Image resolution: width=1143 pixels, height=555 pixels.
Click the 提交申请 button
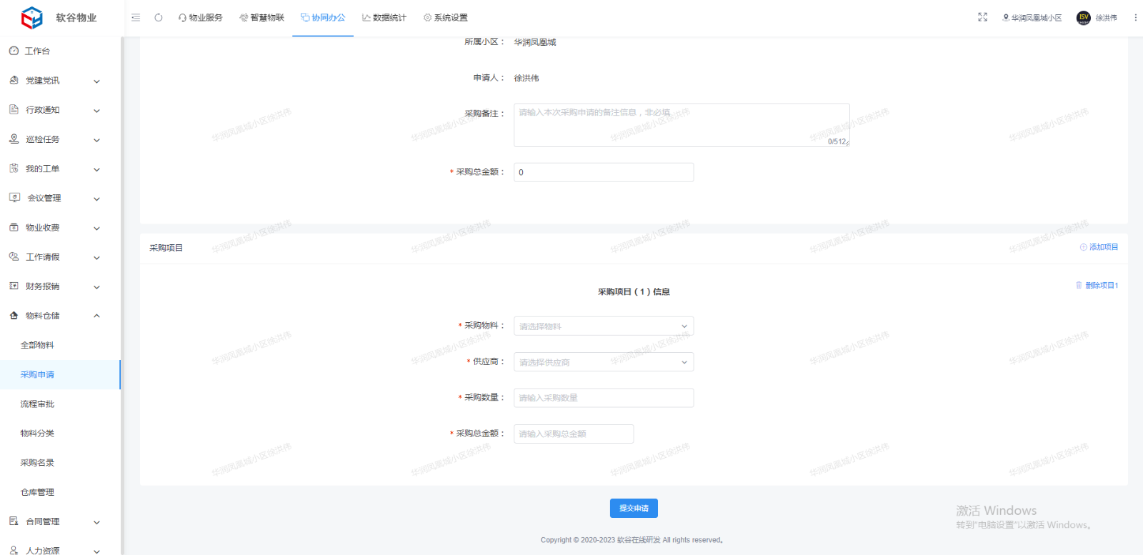coord(634,509)
